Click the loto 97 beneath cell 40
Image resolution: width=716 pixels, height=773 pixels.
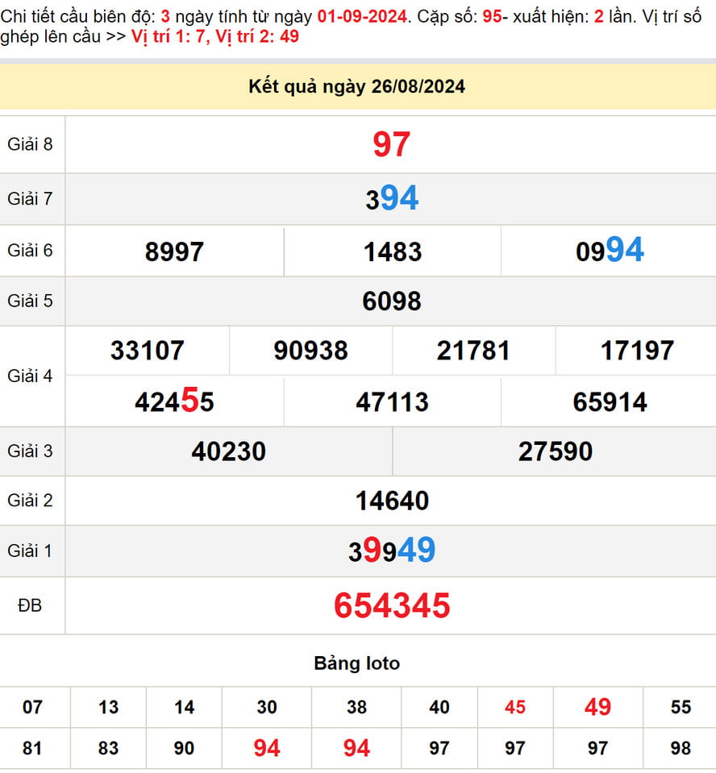(x=439, y=748)
